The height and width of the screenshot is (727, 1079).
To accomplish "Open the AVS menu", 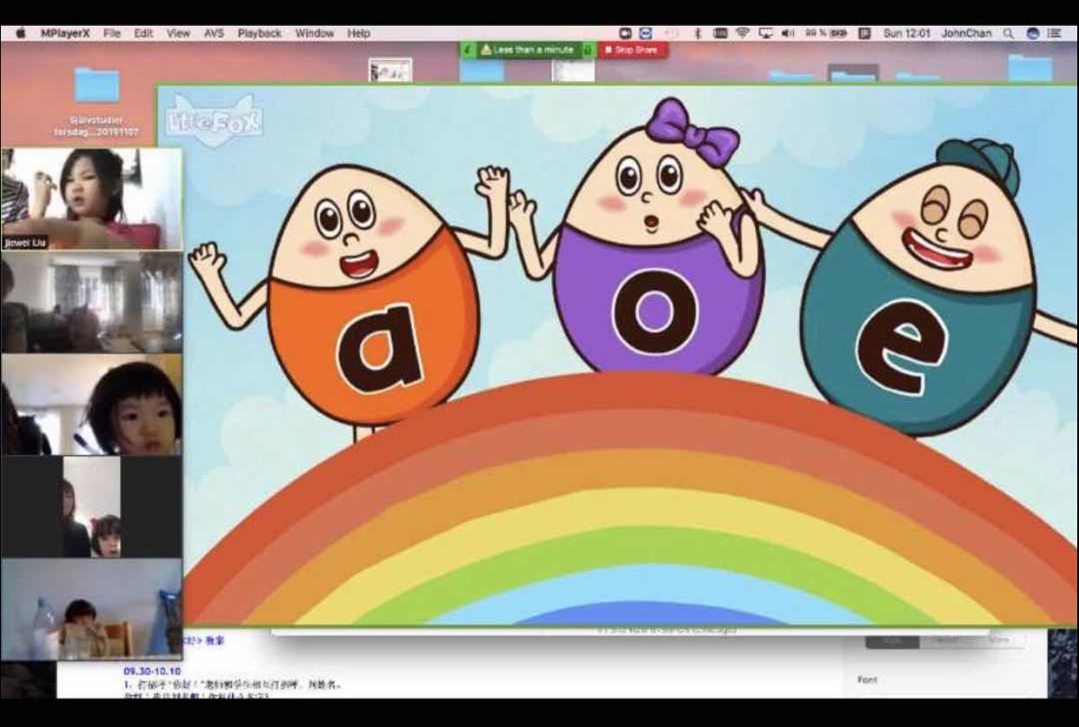I will click(x=214, y=33).
